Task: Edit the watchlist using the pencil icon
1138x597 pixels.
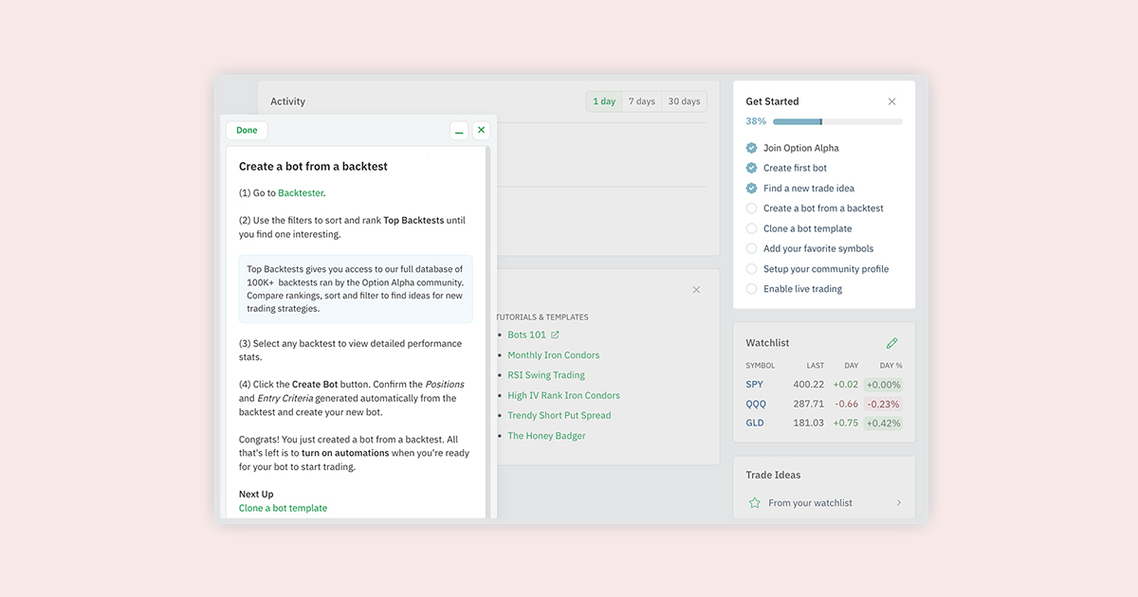Action: pos(891,342)
